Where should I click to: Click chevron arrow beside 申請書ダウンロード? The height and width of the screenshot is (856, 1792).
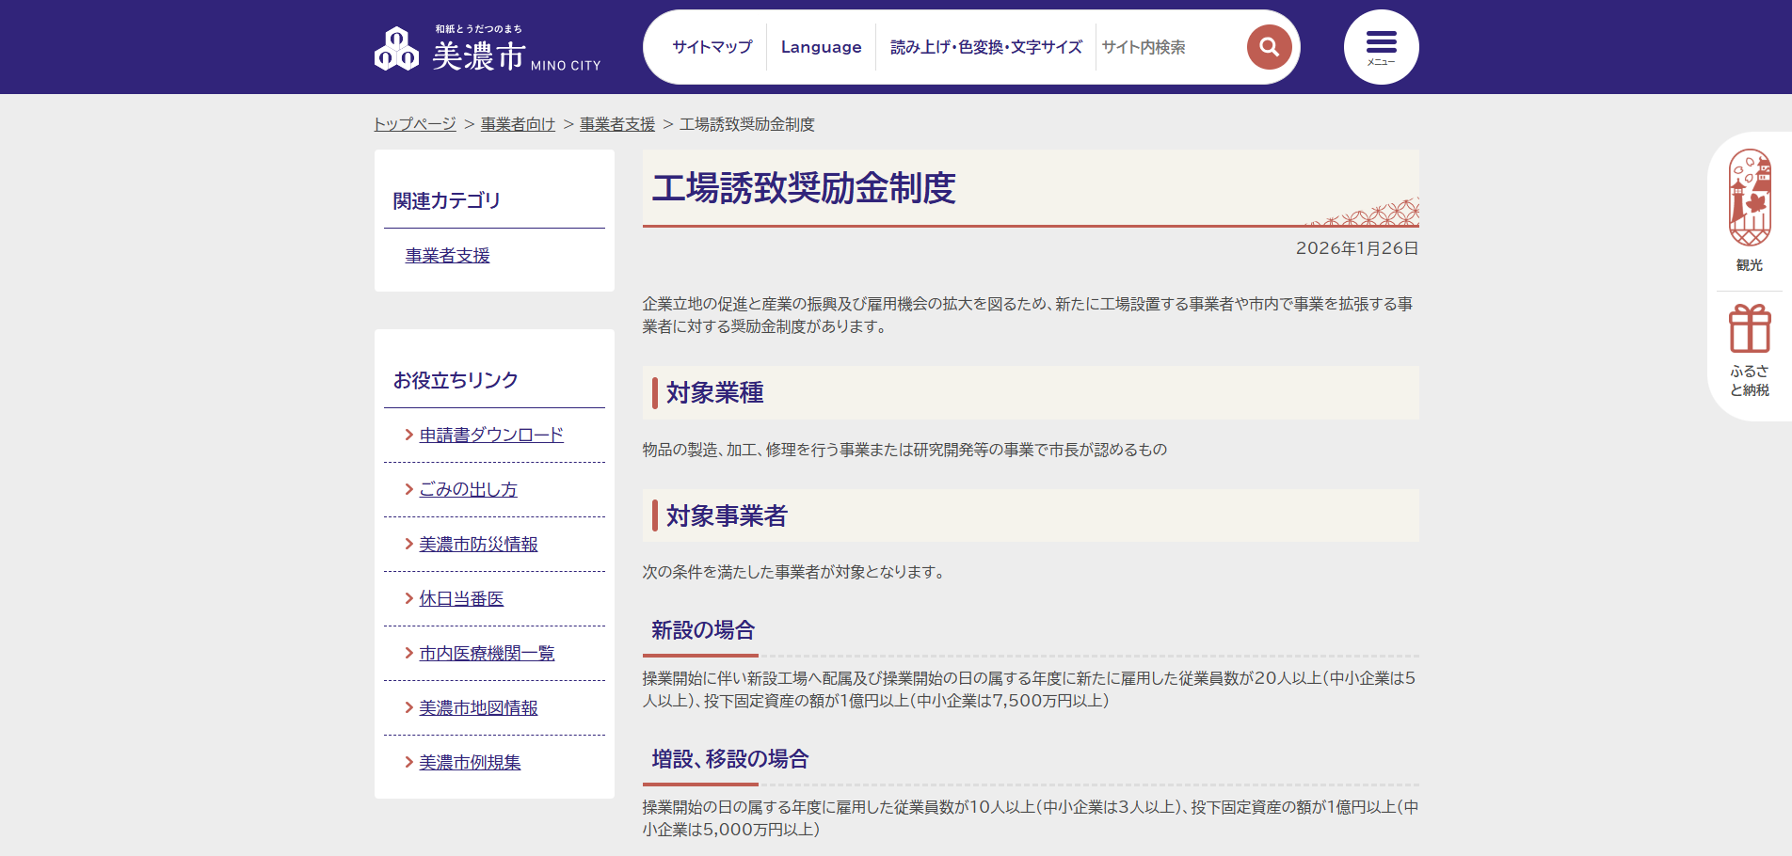[x=408, y=435]
